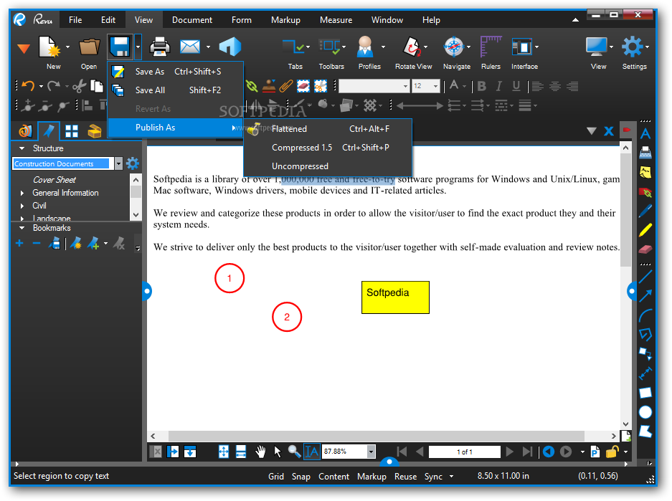Click the New document icon
The height and width of the screenshot is (501, 672).
(x=49, y=47)
